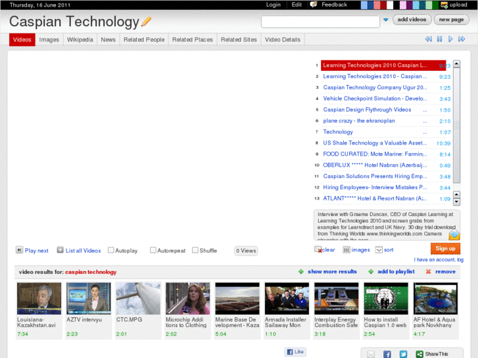
Task: Open the Wikipedia tab
Action: click(x=80, y=39)
